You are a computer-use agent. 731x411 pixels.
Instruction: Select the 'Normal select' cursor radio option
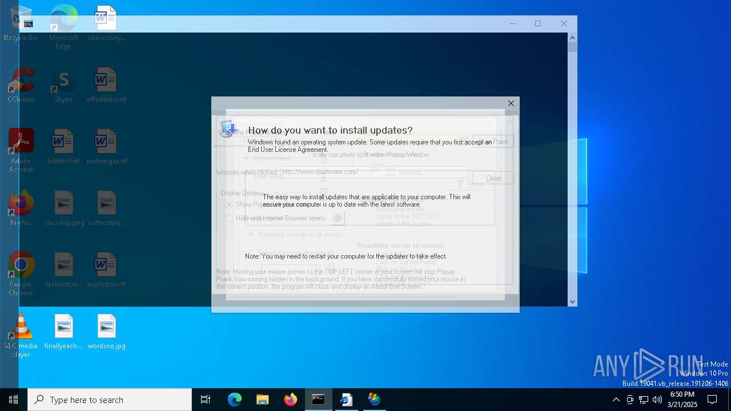click(267, 158)
